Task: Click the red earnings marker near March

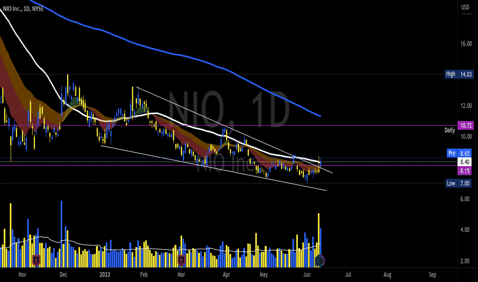Action: pos(182,260)
